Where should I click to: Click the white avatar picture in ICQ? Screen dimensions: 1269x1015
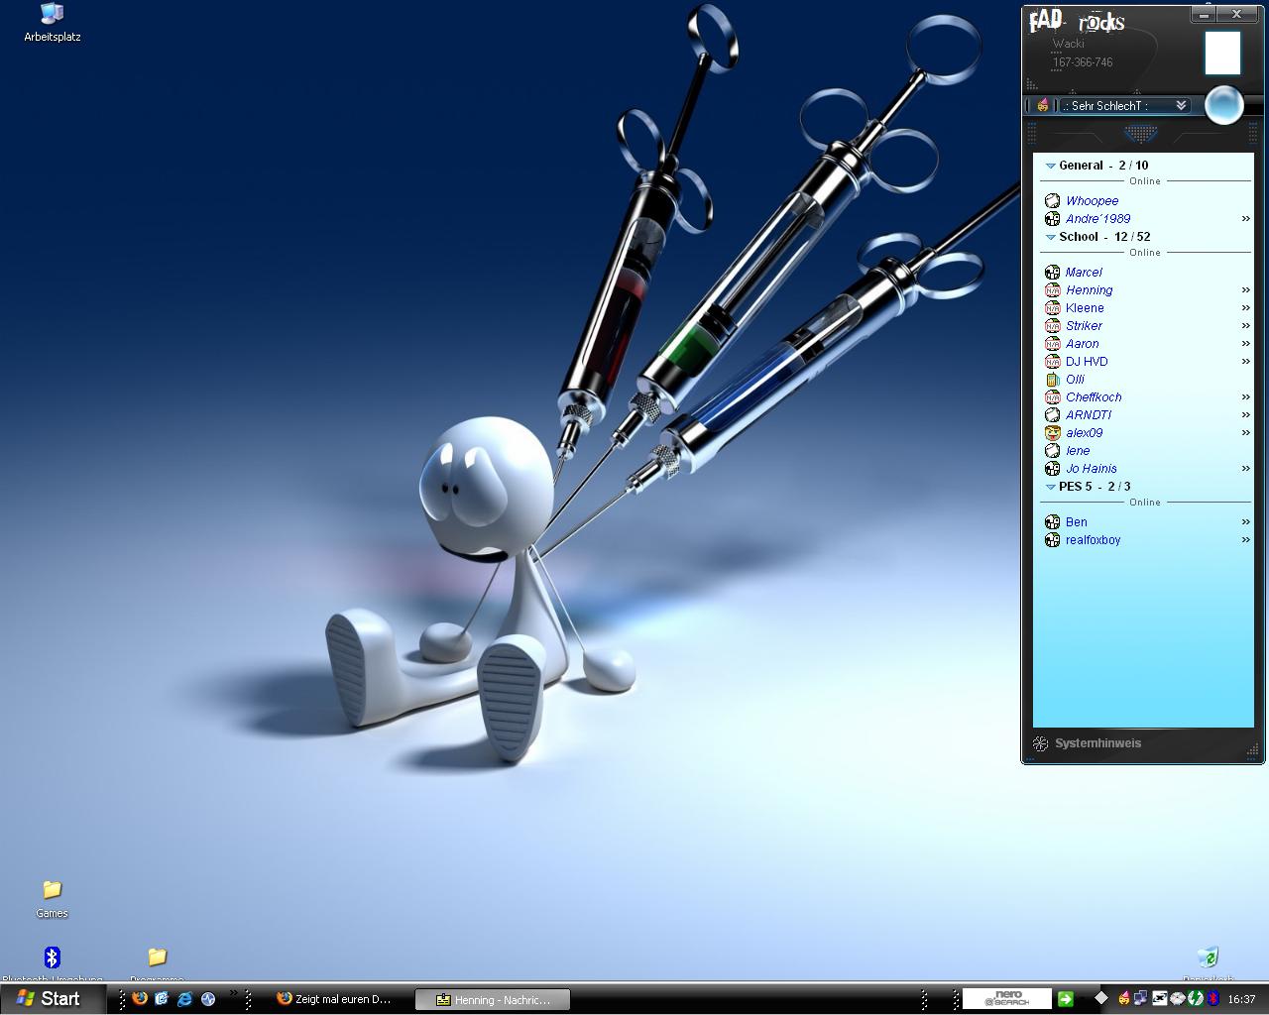point(1222,53)
